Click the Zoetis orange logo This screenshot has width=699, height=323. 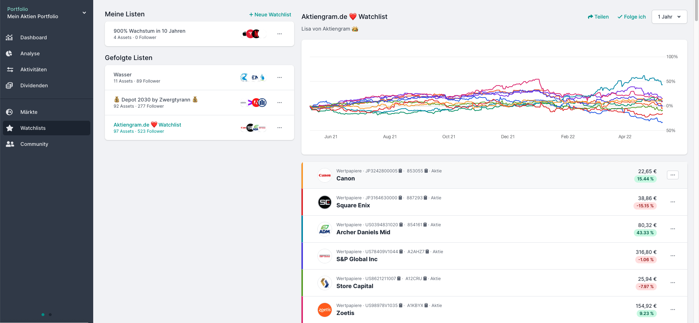tap(325, 310)
